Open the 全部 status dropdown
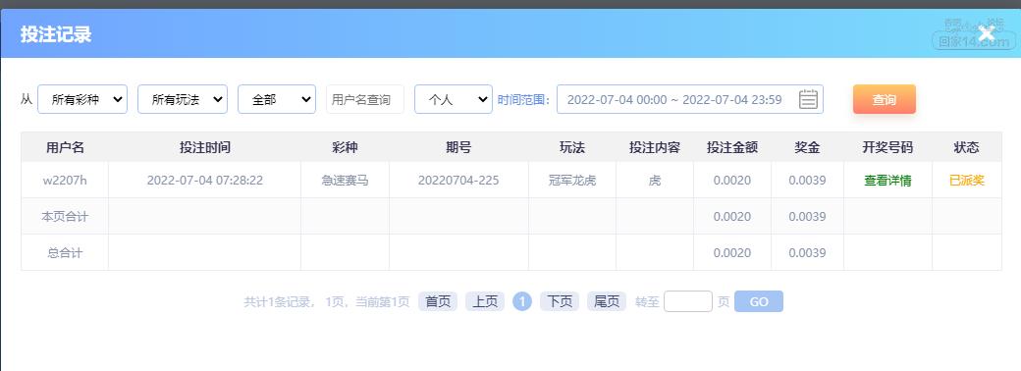 pos(277,99)
